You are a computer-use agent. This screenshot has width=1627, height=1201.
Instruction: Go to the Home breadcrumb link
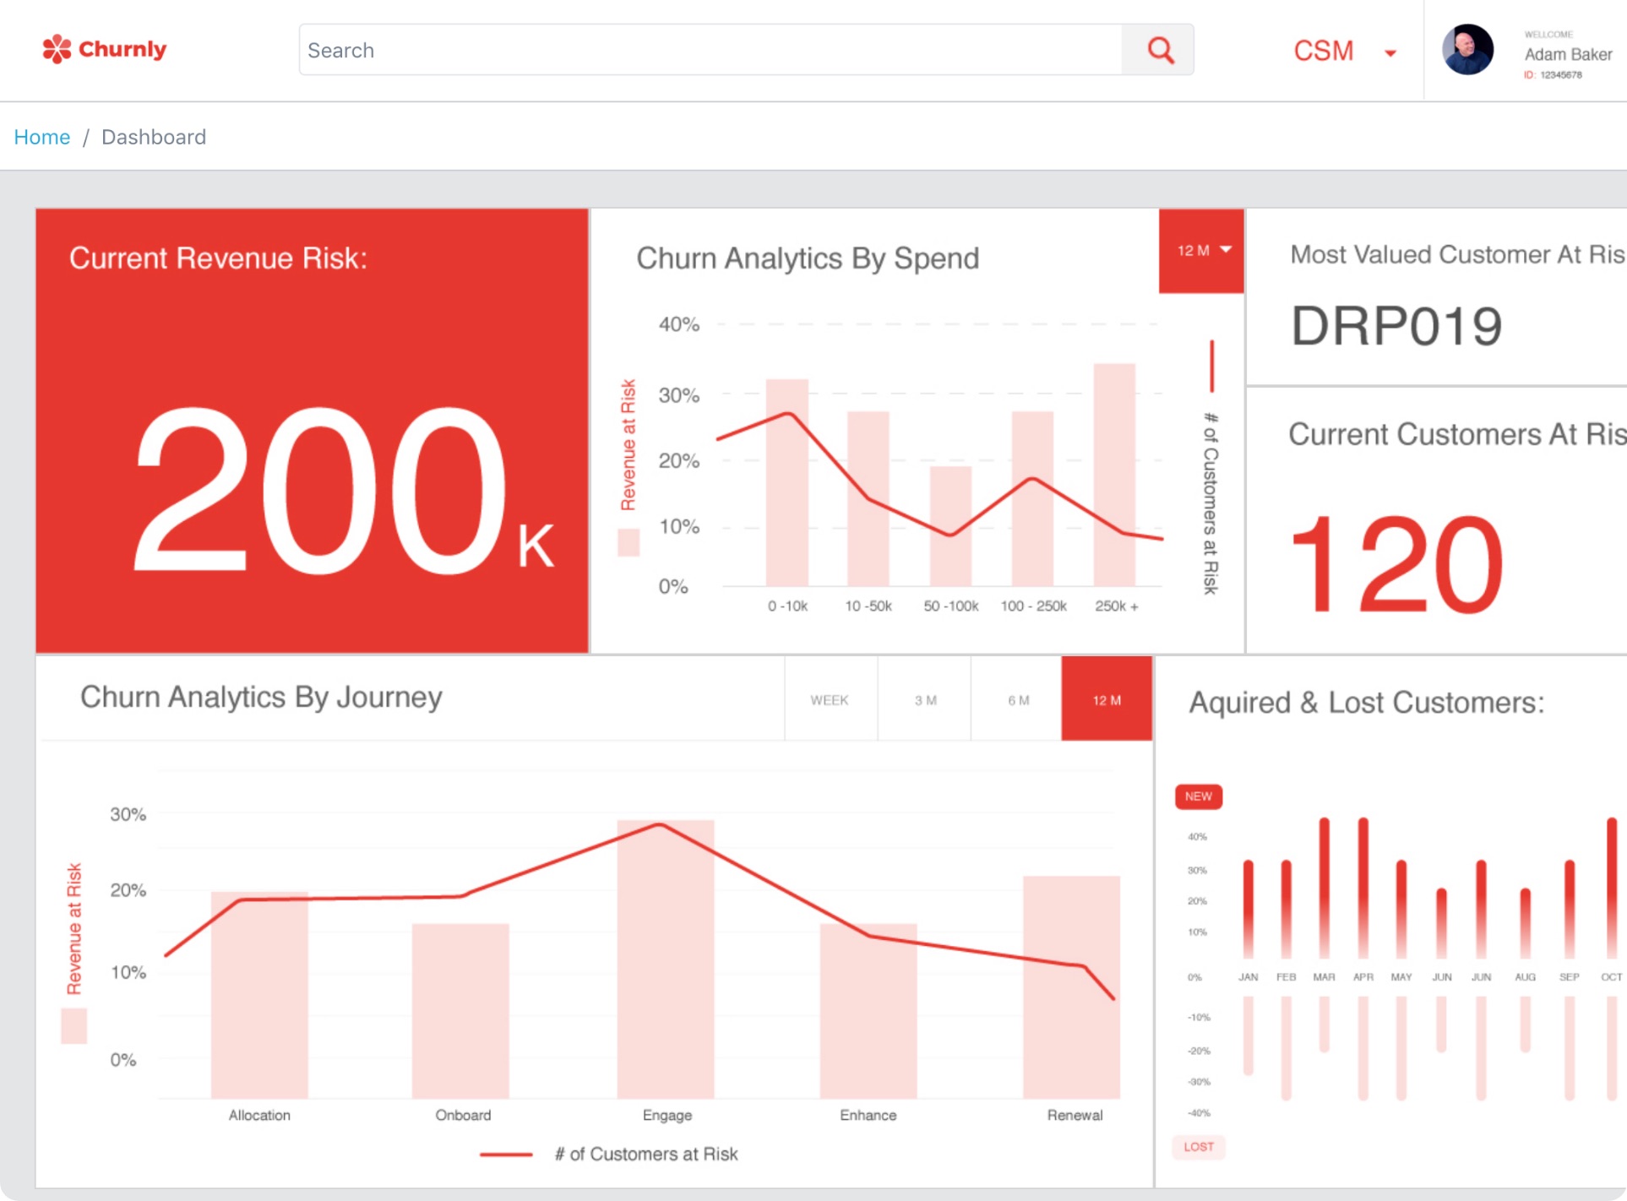tap(42, 137)
